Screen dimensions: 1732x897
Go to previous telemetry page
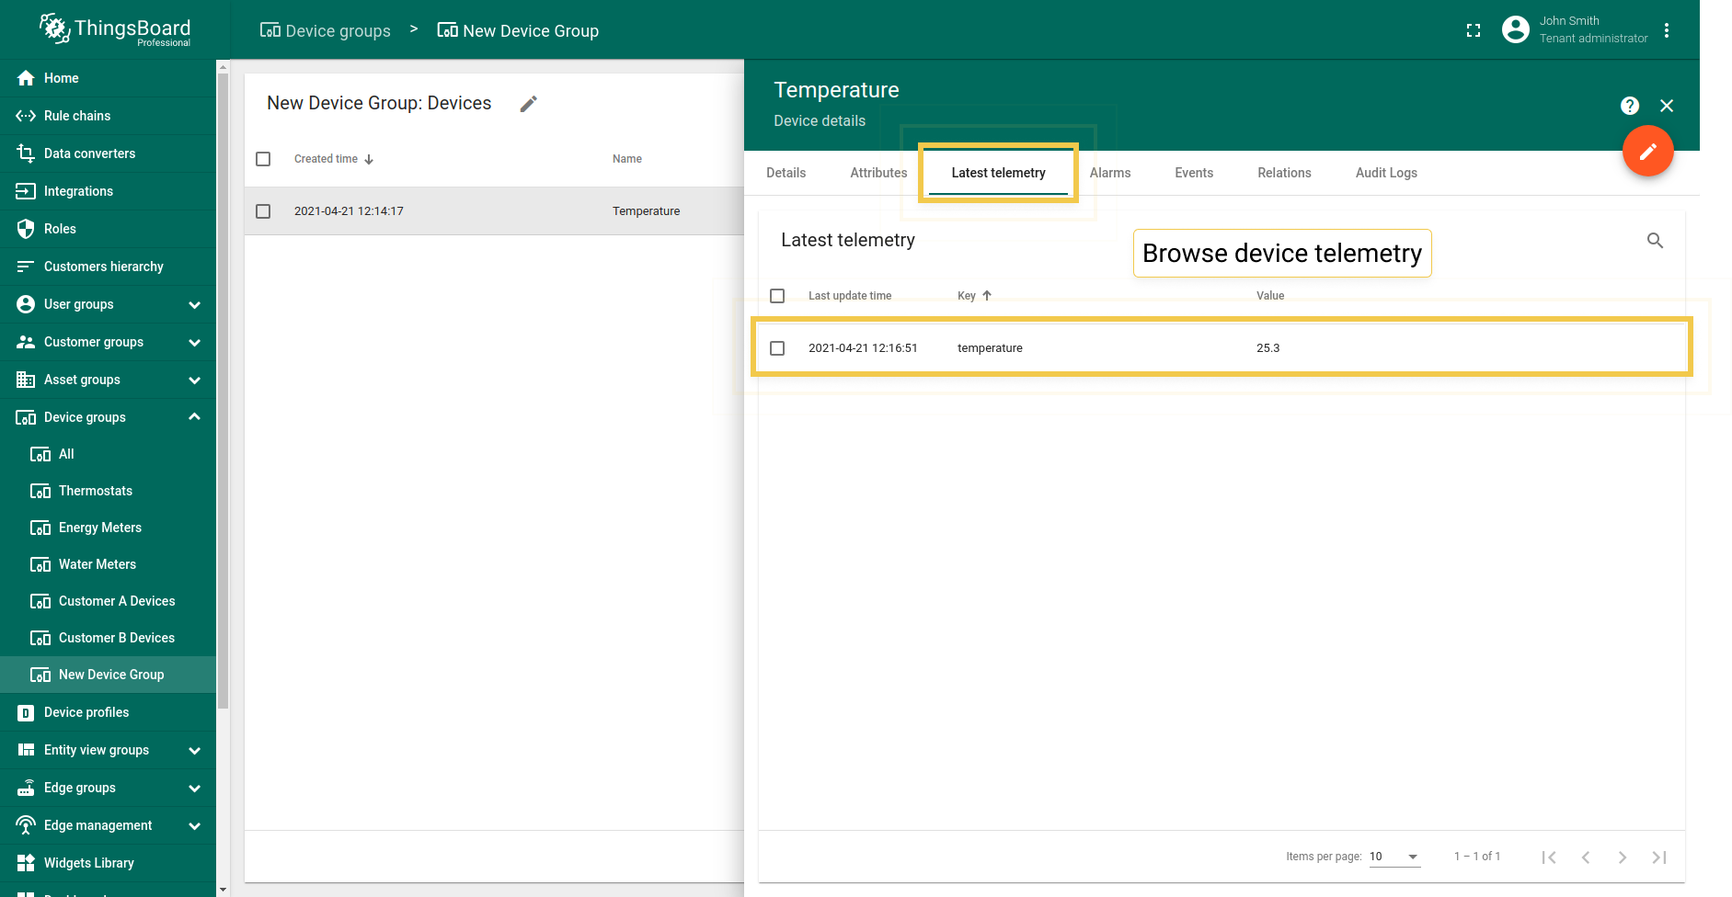coord(1586,857)
